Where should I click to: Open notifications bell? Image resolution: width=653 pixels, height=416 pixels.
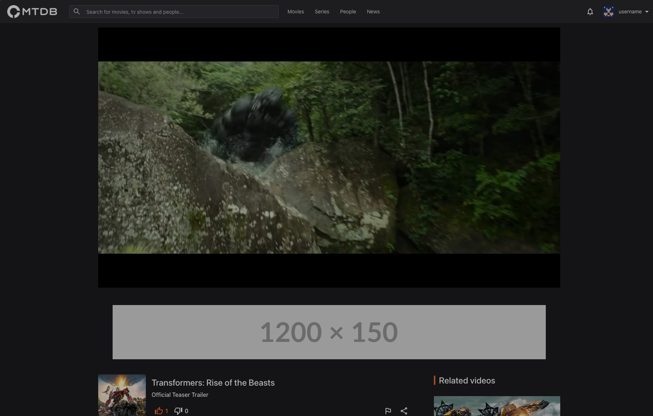click(590, 12)
